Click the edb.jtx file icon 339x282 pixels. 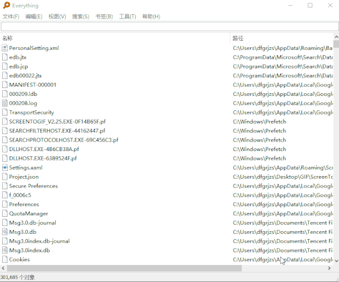click(5, 57)
